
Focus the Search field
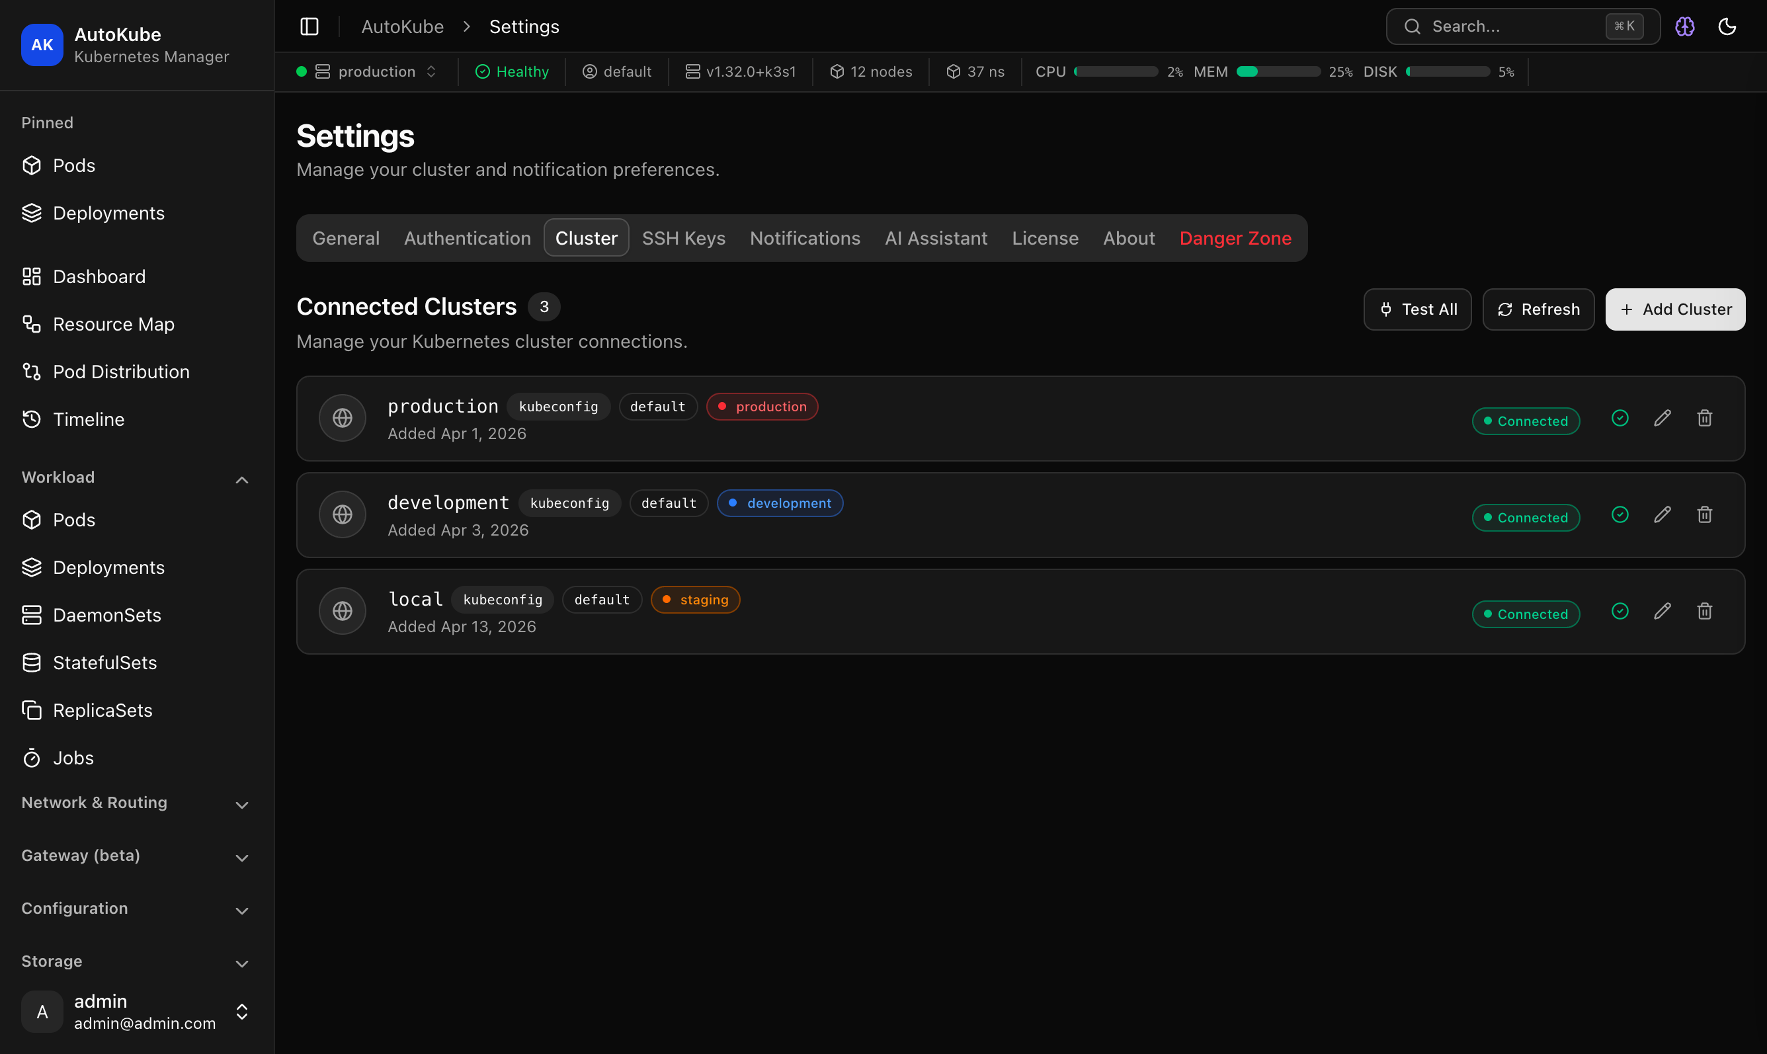click(1523, 26)
